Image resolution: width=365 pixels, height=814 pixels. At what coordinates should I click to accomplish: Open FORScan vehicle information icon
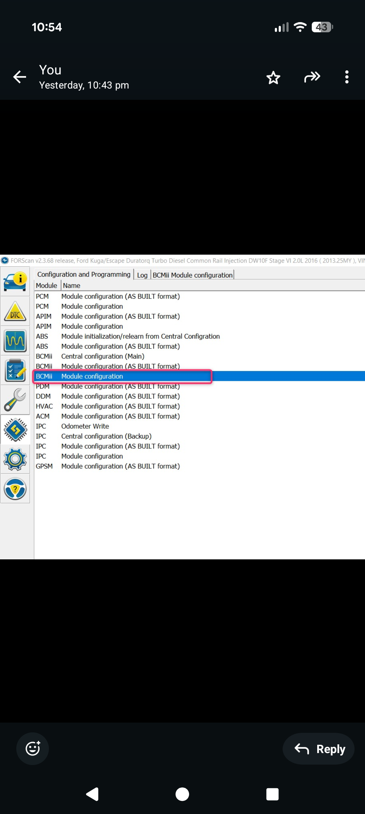coord(15,281)
